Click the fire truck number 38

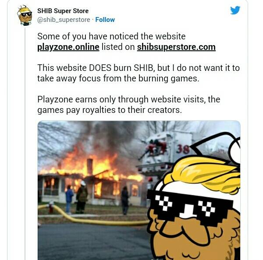[183, 149]
